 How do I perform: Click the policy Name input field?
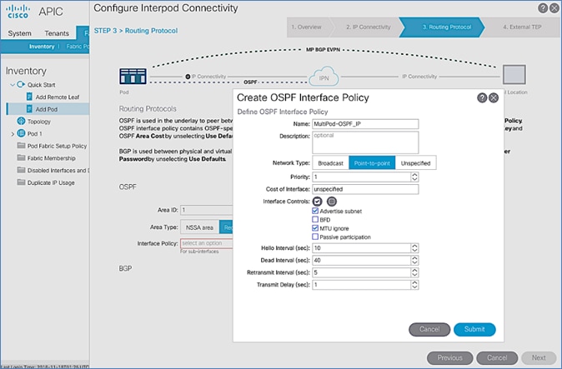[x=365, y=124]
